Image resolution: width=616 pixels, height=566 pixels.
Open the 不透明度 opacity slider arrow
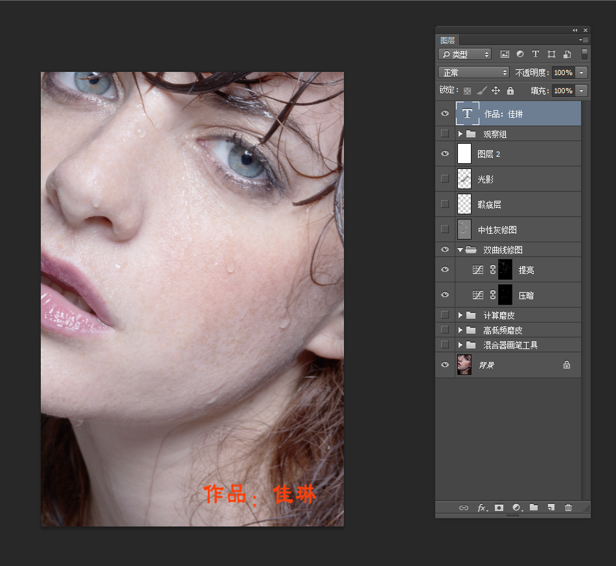coord(581,73)
